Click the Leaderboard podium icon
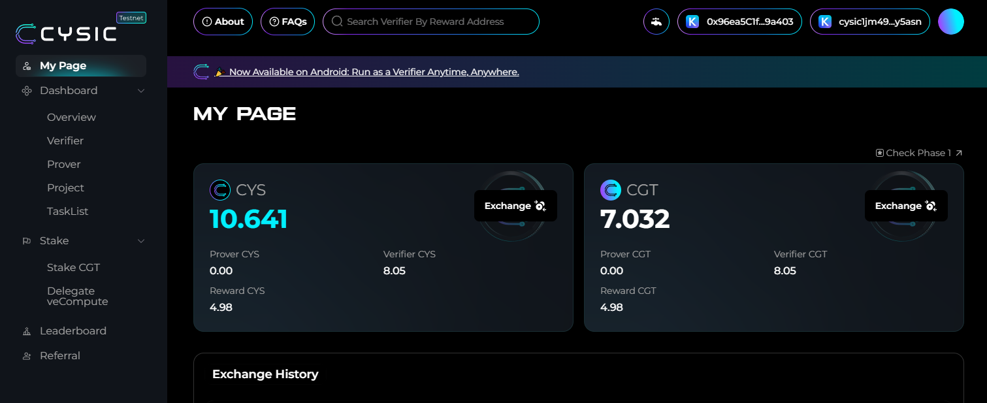The height and width of the screenshot is (403, 987). coord(26,330)
